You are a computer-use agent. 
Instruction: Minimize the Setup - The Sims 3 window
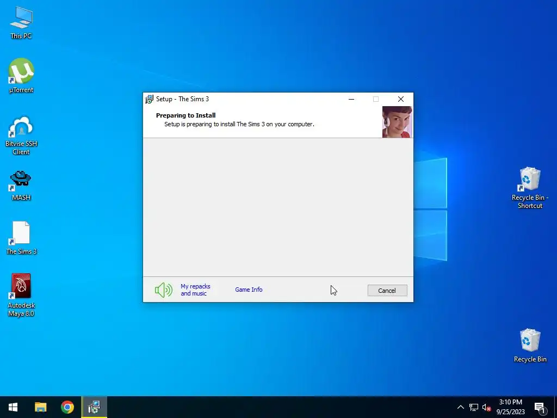[351, 99]
